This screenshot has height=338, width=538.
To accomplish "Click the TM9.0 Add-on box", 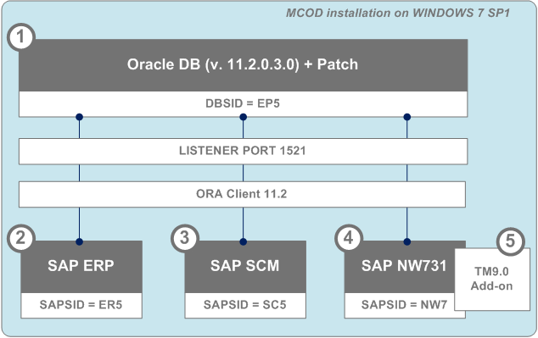I will tap(492, 279).
